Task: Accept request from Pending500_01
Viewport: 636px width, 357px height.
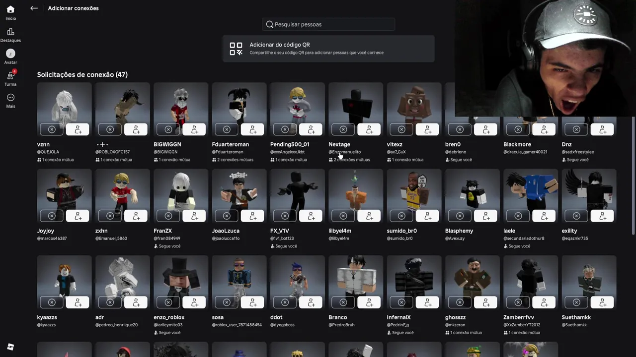Action: (311, 129)
